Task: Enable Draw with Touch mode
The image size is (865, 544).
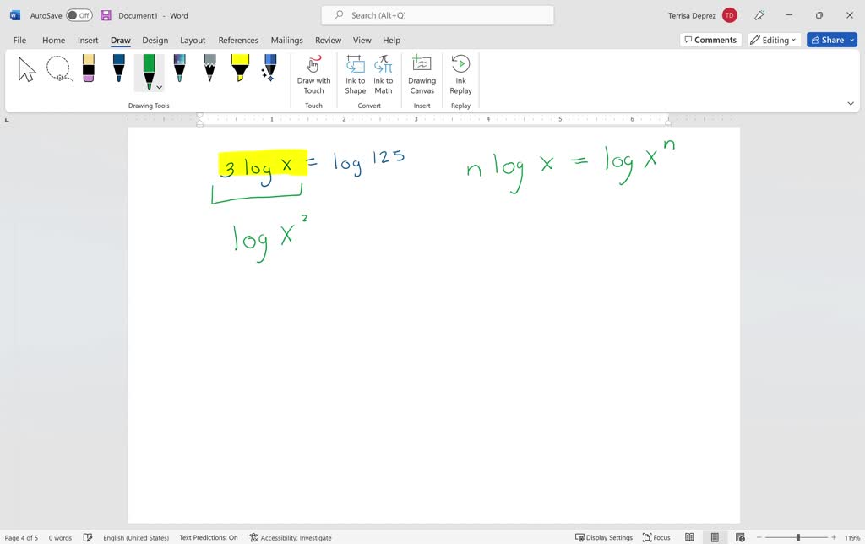Action: click(313, 74)
